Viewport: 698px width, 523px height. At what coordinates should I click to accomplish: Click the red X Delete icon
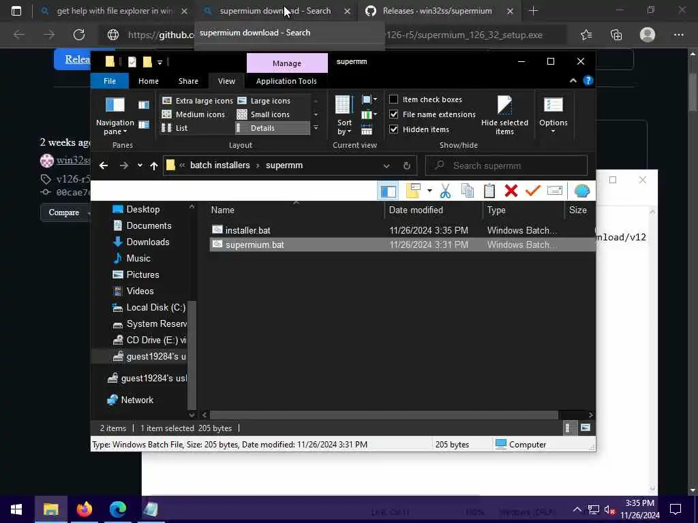point(511,191)
